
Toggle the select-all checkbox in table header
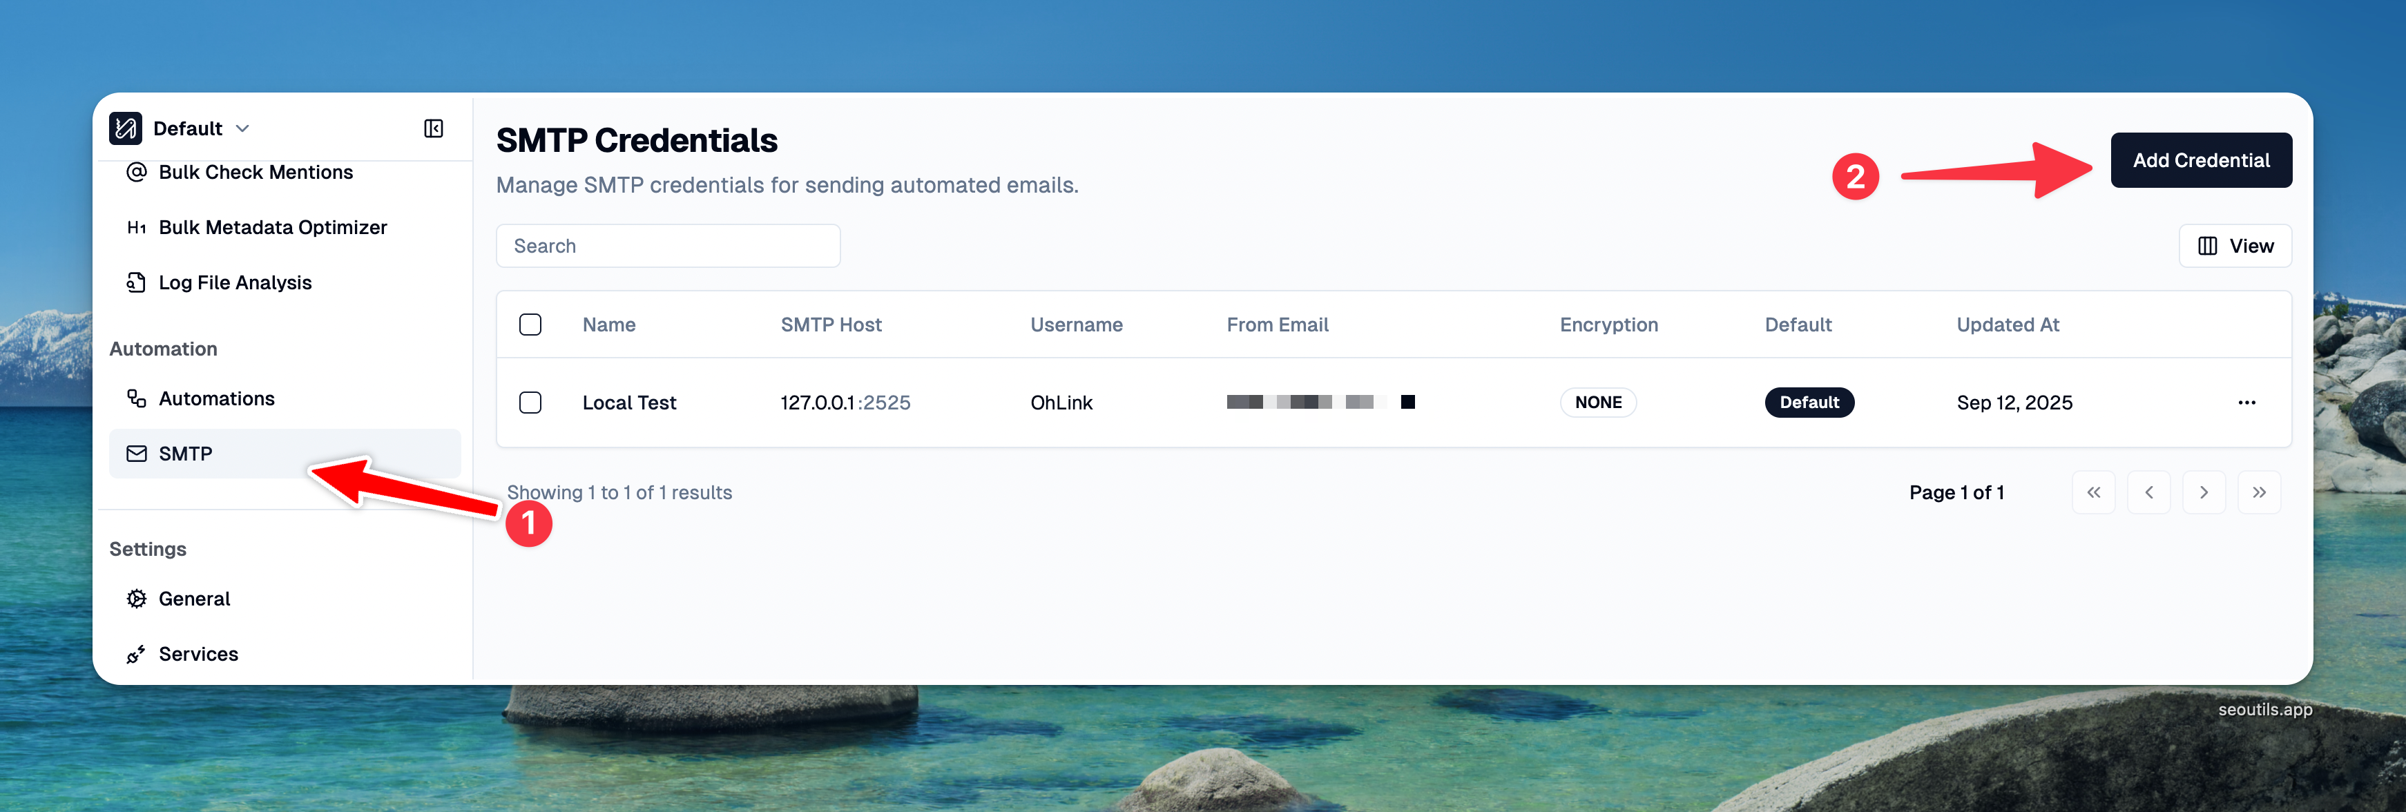530,324
